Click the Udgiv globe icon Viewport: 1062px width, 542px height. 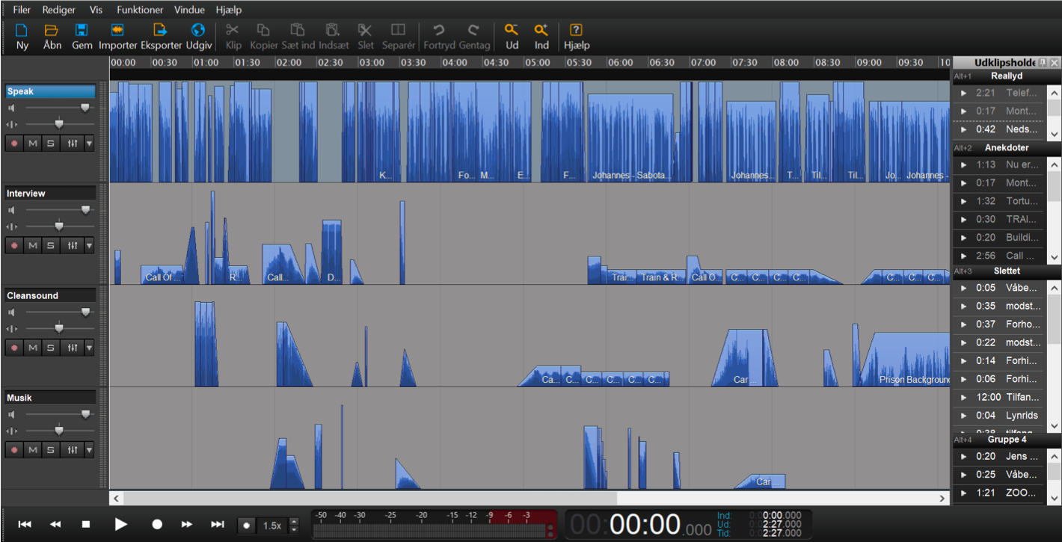click(198, 31)
